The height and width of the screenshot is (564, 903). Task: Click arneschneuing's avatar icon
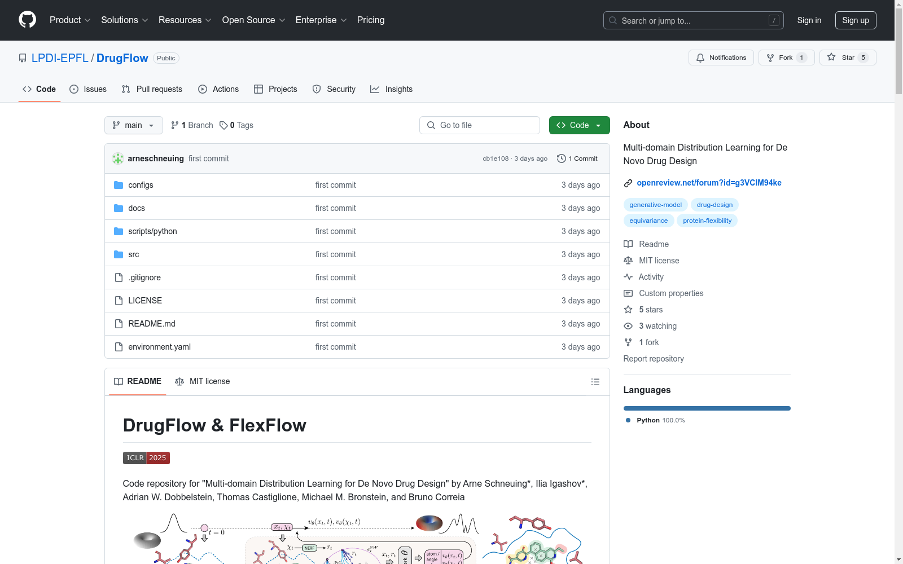(118, 158)
